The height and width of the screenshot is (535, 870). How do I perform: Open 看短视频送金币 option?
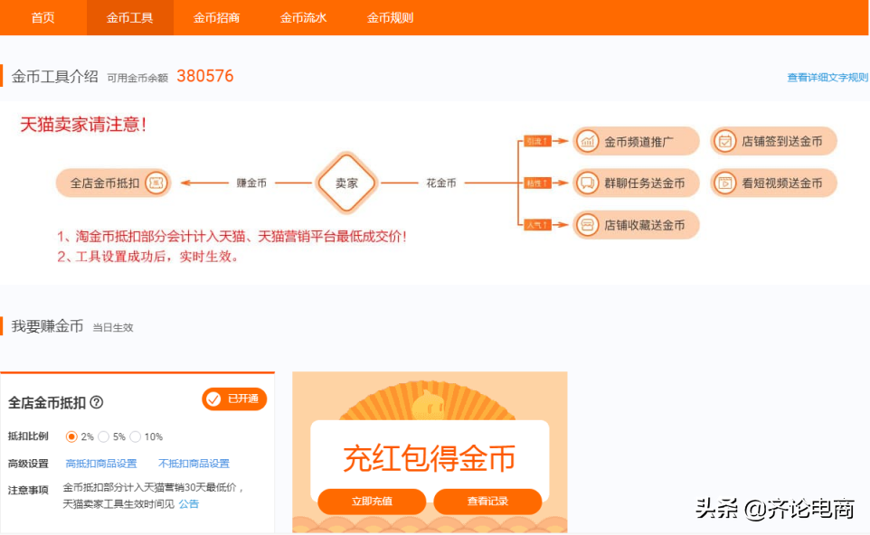(x=773, y=183)
